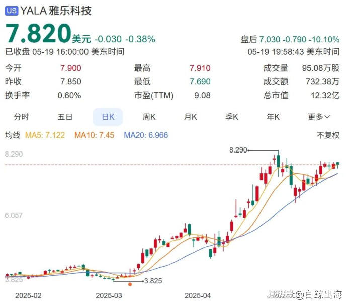
Task: Switch to the 季K quarterly tab
Action: click(232, 117)
